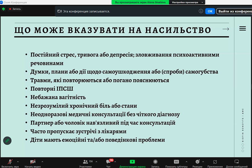Dismiss recording notice with OK button
The height and width of the screenshot is (168, 252).
pyautogui.click(x=210, y=11)
